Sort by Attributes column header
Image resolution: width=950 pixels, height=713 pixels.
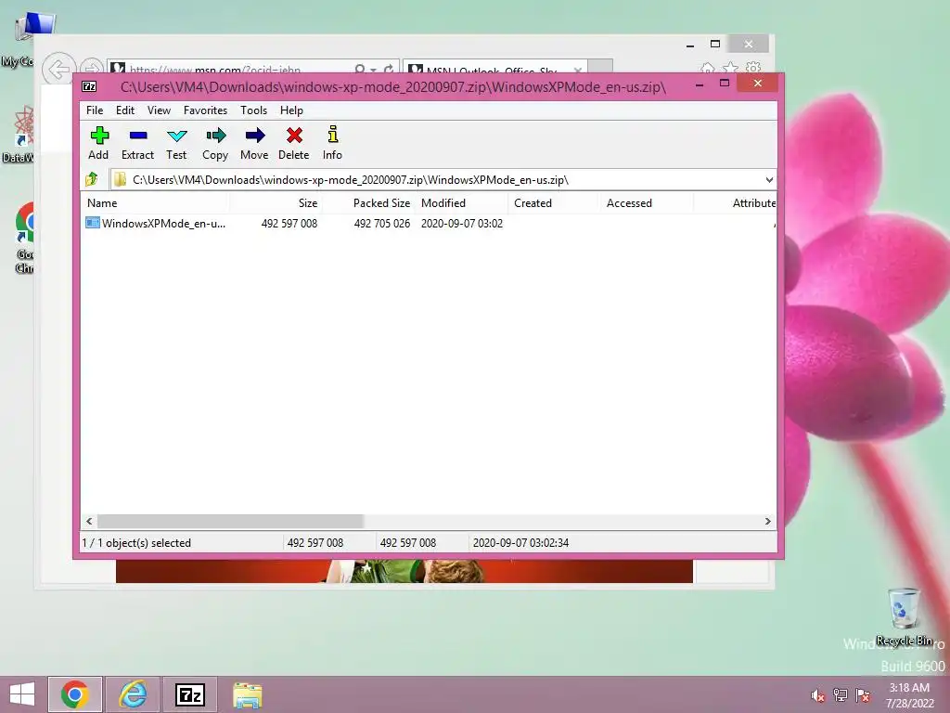click(735, 203)
